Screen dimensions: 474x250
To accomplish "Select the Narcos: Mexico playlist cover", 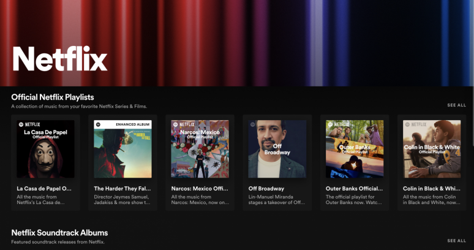I will click(200, 149).
